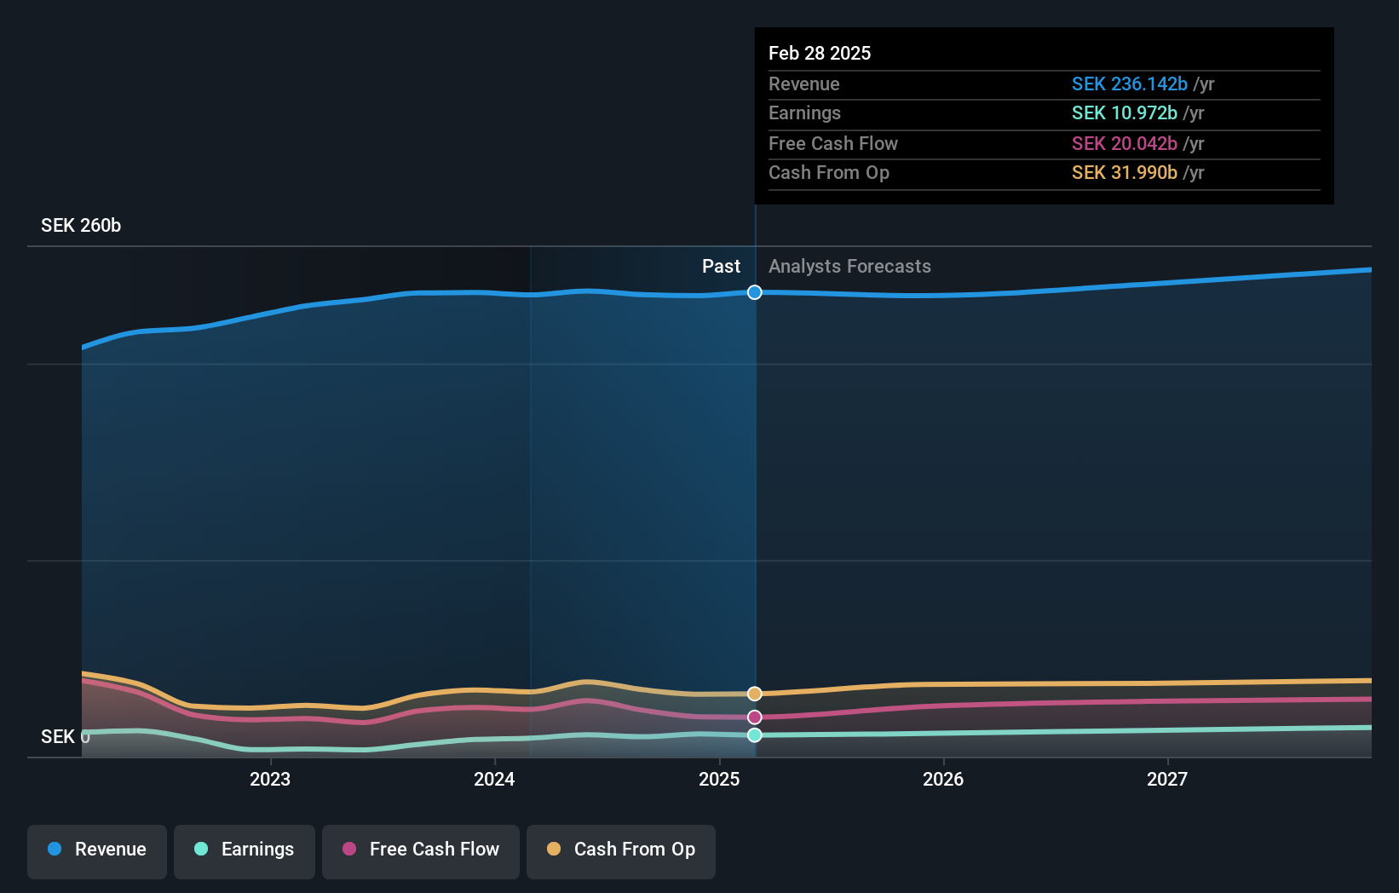Click the 2026 x-axis label
The height and width of the screenshot is (893, 1399).
click(943, 779)
